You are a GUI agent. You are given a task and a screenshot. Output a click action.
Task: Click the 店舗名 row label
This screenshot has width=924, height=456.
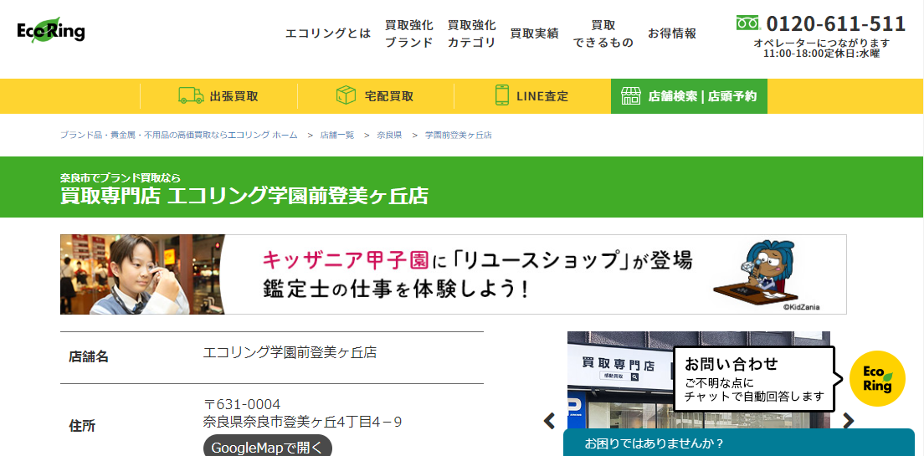click(x=89, y=356)
